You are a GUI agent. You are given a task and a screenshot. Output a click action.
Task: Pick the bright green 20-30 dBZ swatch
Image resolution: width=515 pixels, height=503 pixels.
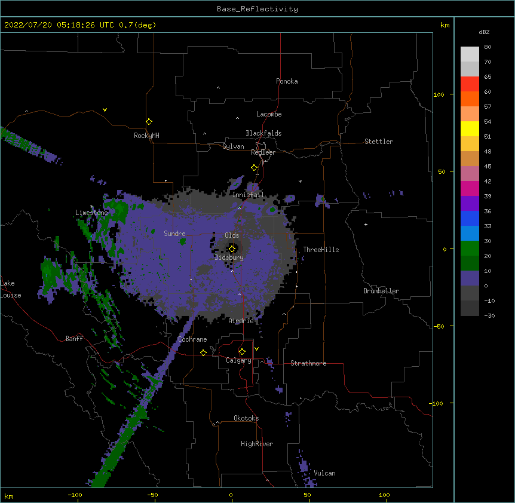[470, 249]
